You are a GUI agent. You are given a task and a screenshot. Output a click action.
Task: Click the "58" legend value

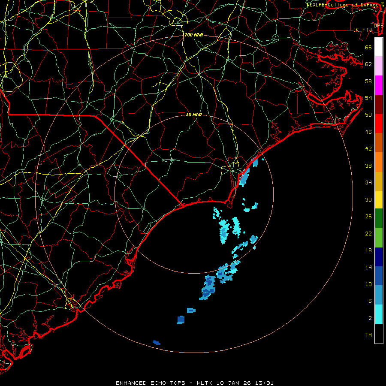pos(368,81)
